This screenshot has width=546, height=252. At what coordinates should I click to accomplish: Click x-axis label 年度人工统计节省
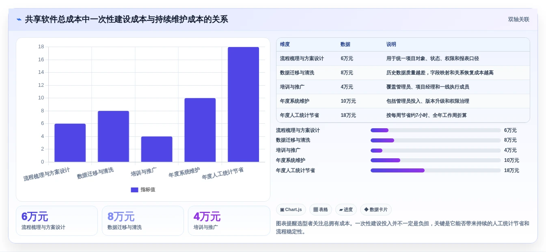click(223, 174)
